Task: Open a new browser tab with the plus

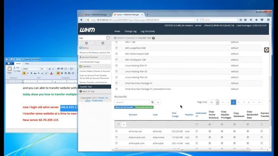Action: click(x=147, y=14)
